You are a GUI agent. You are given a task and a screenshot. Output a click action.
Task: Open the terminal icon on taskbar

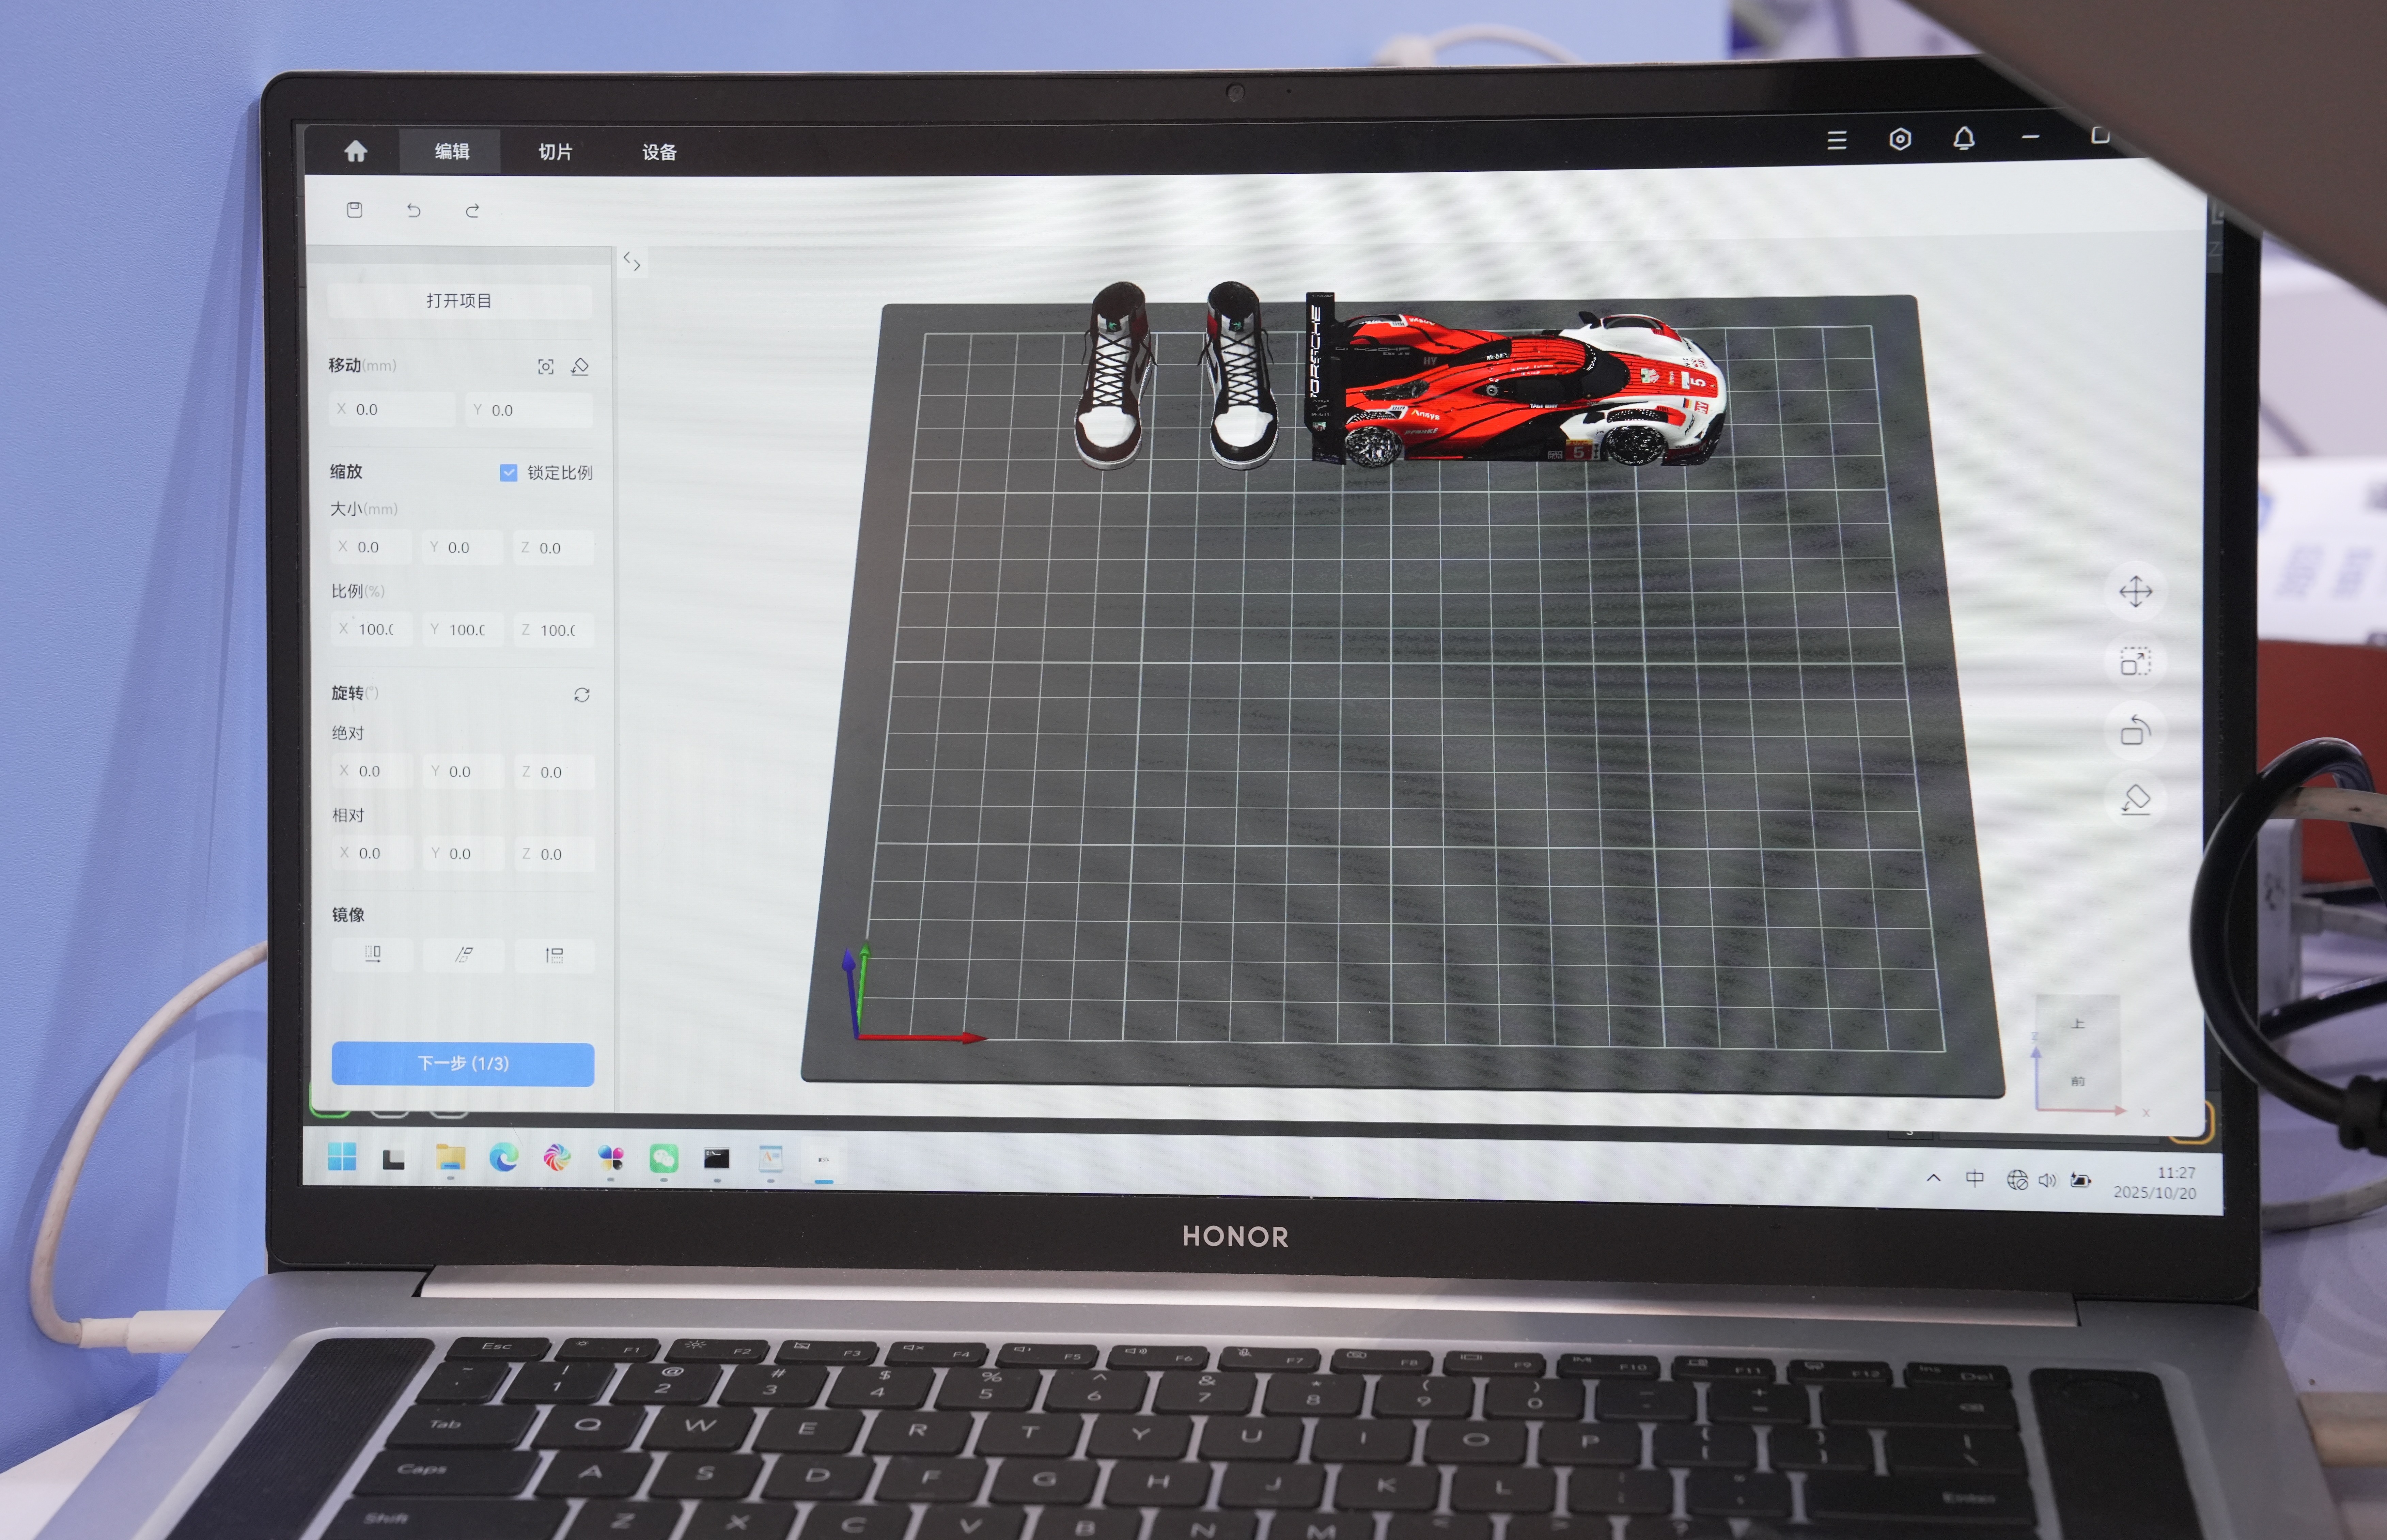717,1159
